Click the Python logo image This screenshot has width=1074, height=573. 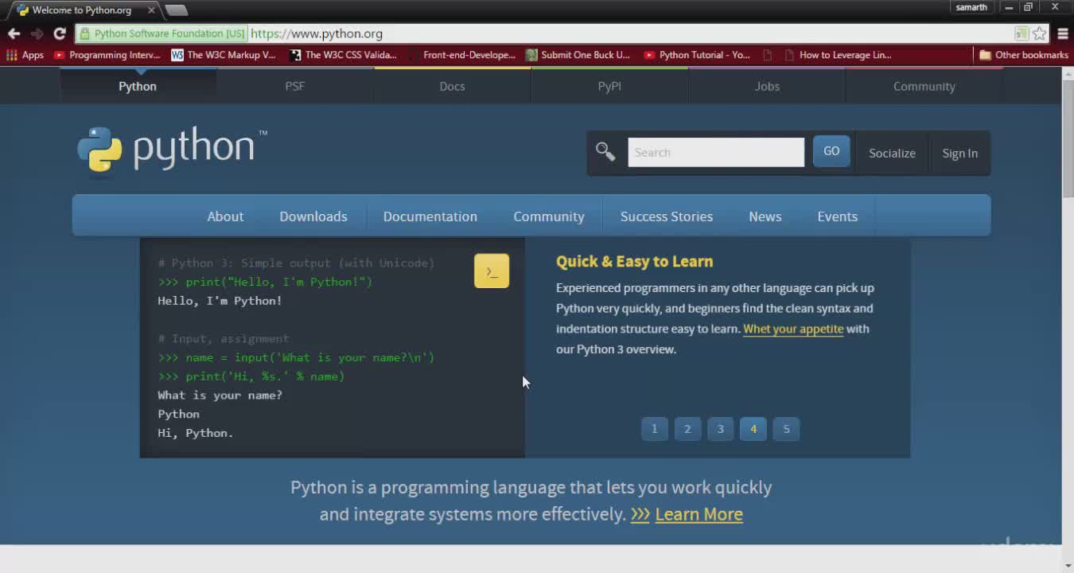coord(172,149)
